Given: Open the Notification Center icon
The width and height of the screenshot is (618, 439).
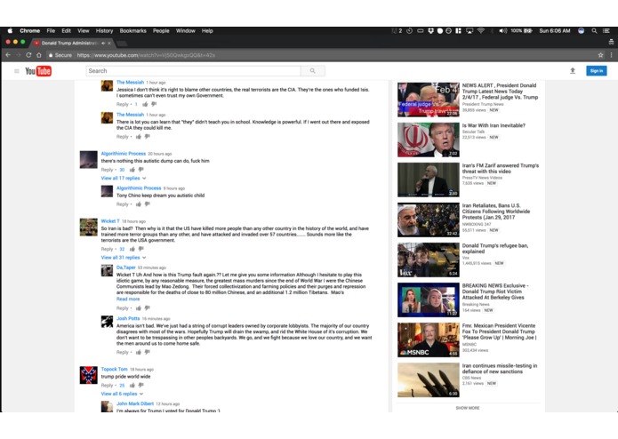Looking at the screenshot, I should (606, 31).
